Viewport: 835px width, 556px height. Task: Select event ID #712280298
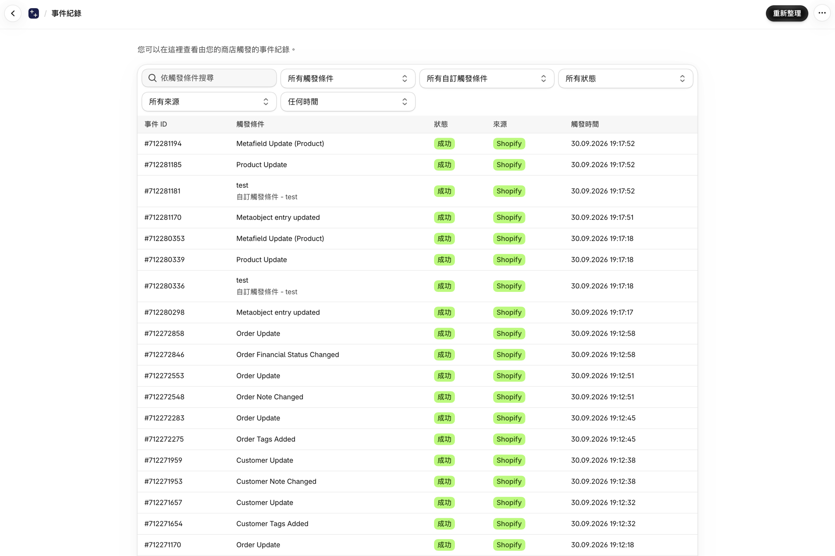click(164, 312)
